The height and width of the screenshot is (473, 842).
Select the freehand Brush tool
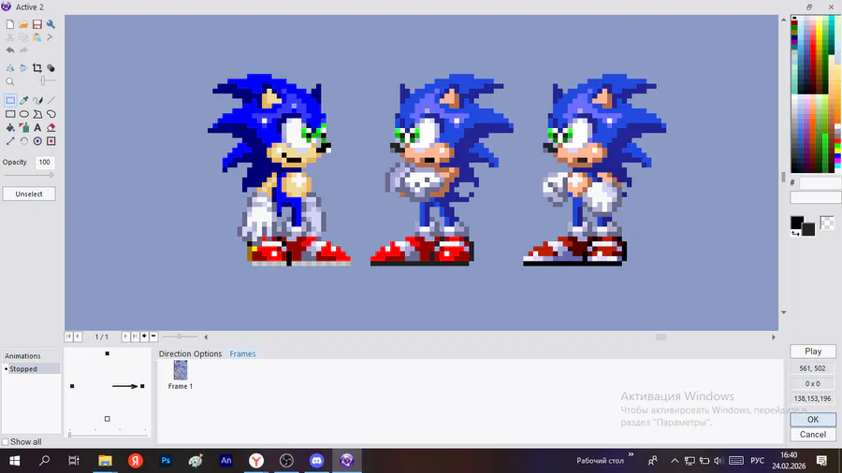click(37, 100)
